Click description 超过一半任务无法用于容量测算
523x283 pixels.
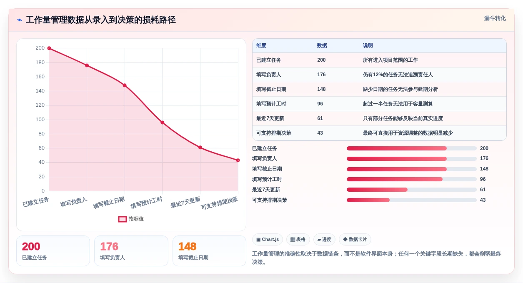pyautogui.click(x=398, y=104)
